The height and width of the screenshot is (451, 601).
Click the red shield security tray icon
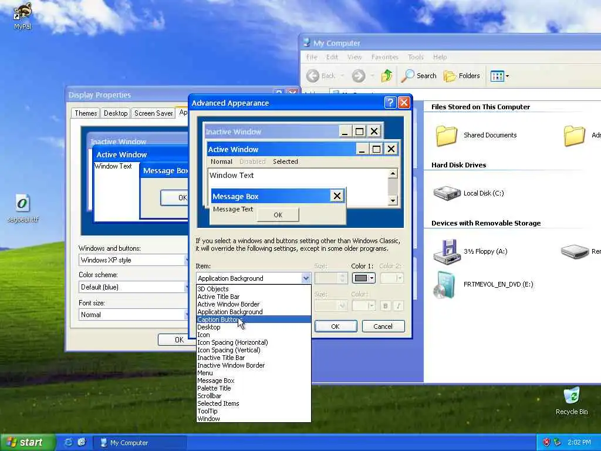(x=546, y=442)
